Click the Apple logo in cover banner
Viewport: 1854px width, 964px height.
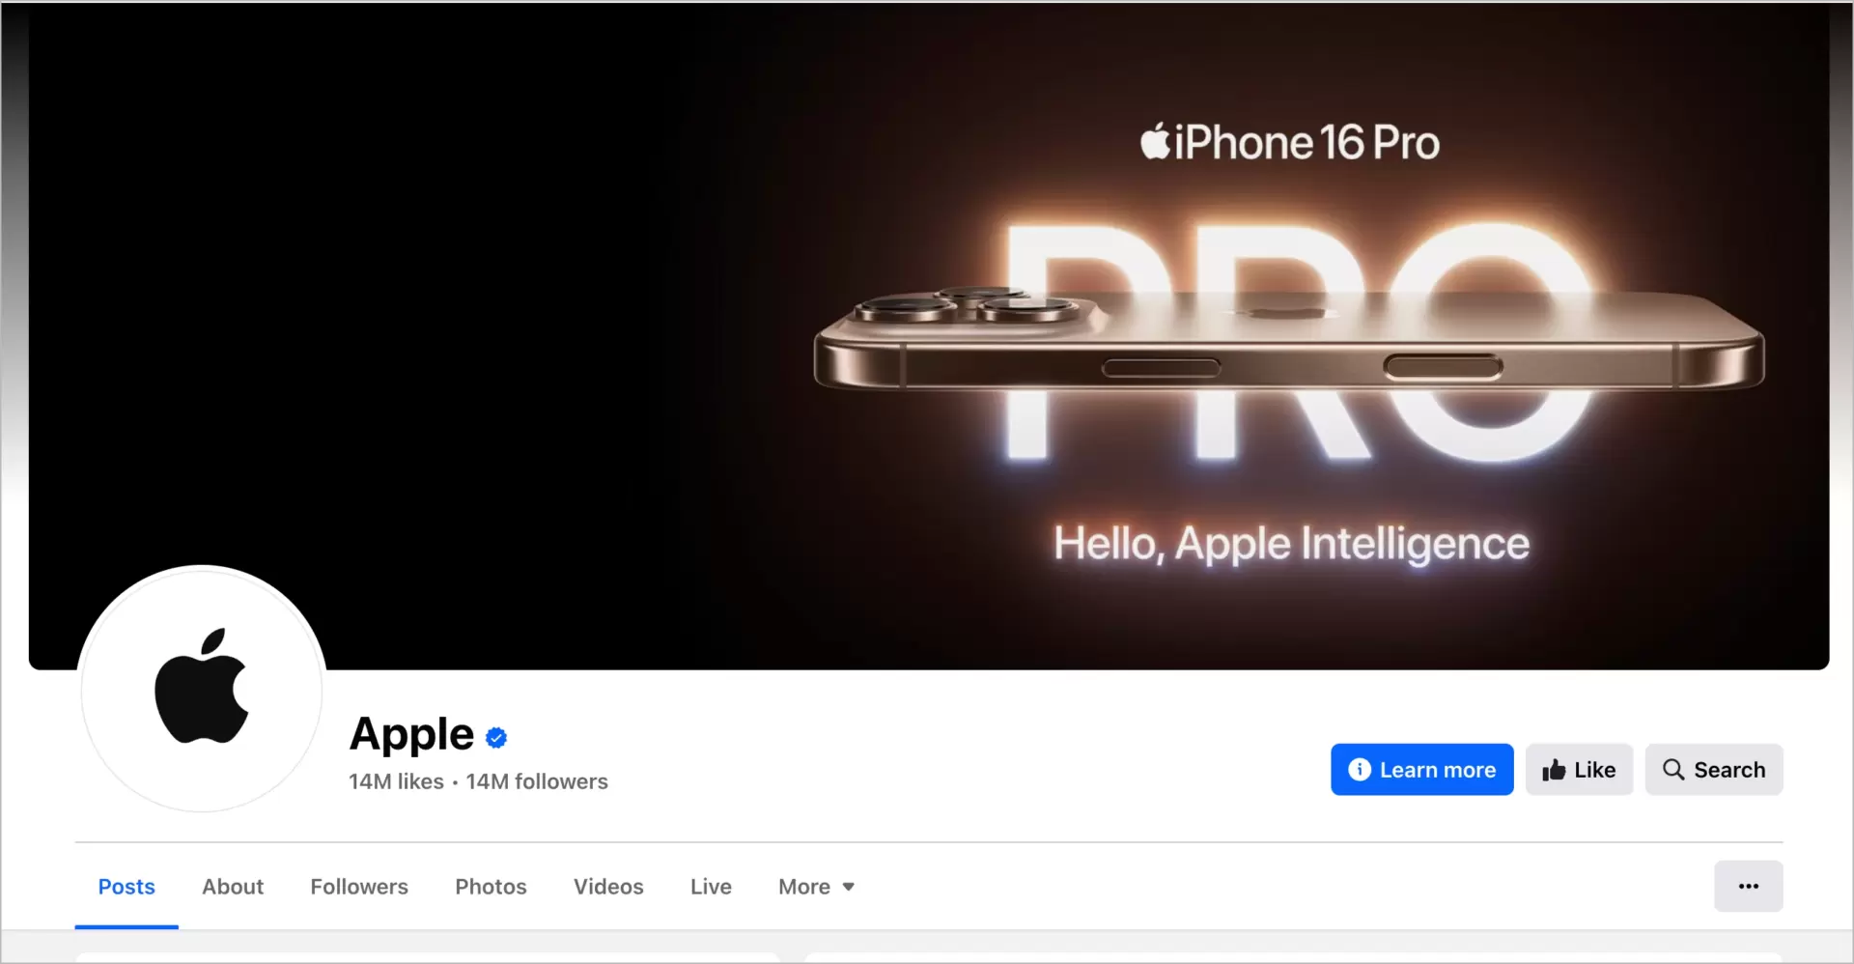pos(1155,141)
